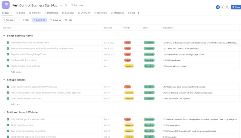The height and width of the screenshot is (138, 241).
Task: Star the project as favorite
Action: click(x=66, y=5)
